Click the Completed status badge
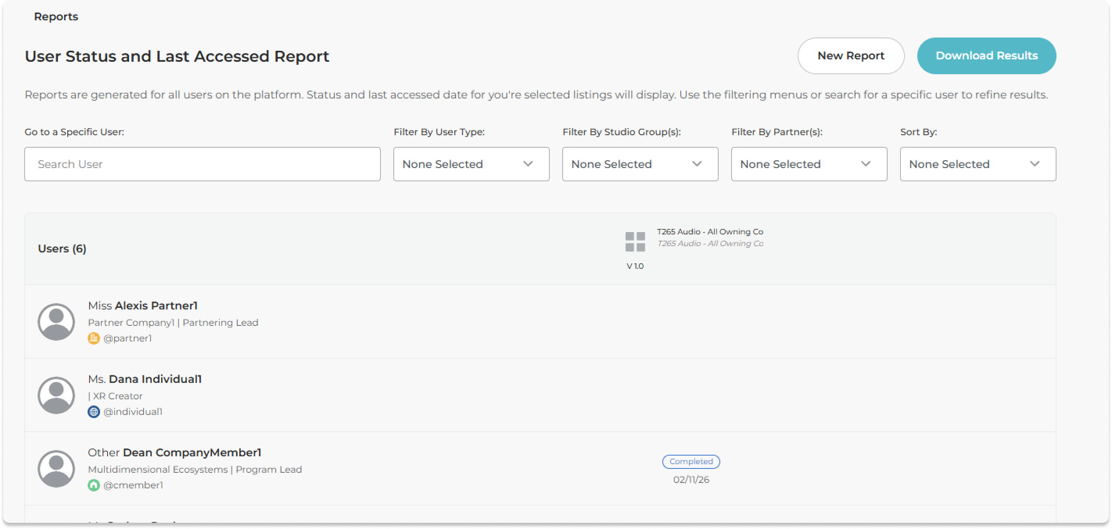1112x529 pixels. pos(691,461)
